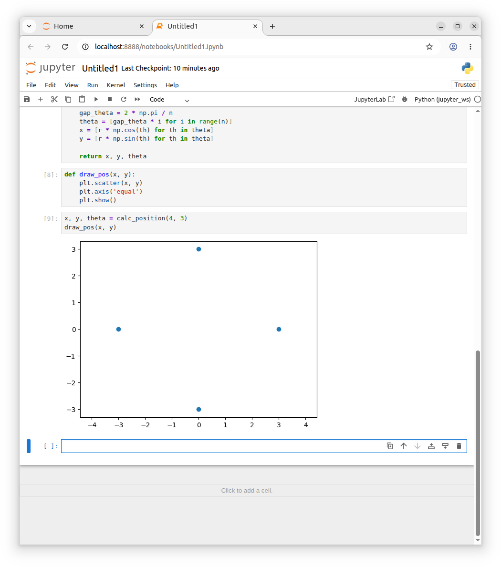This screenshot has height=567, width=501.
Task: Open the notebook in JupyterLab
Action: point(375,99)
